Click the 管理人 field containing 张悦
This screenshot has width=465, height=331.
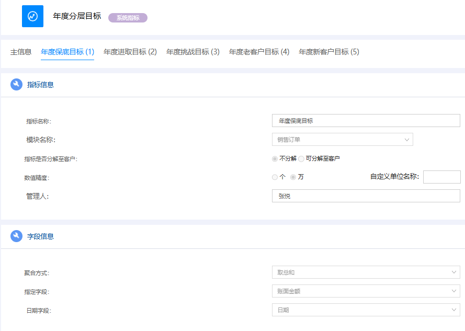tap(366, 196)
